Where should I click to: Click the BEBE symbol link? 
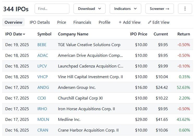click(x=42, y=45)
